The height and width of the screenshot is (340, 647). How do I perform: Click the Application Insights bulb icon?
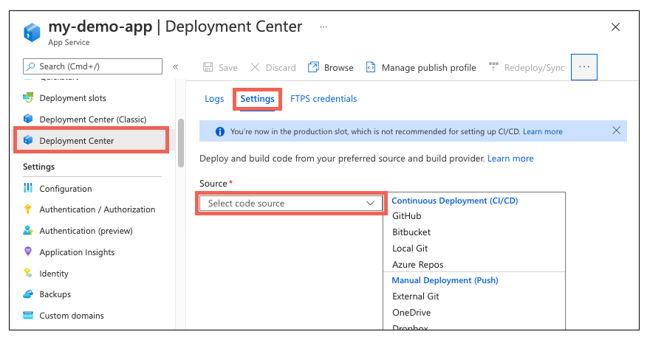point(27,251)
